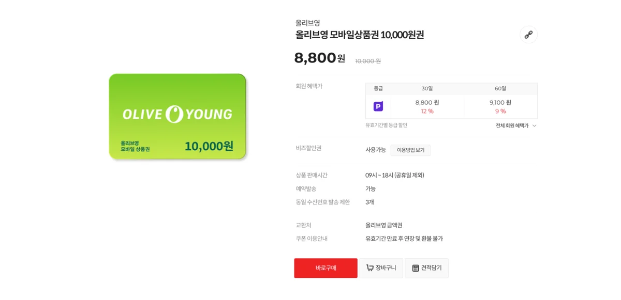Image resolution: width=621 pixels, height=300 pixels.
Task: Click the purple P membership grade icon
Action: click(x=379, y=106)
